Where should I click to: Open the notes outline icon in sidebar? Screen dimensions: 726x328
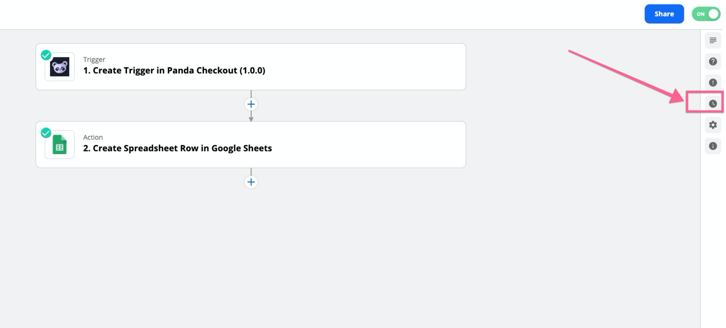[x=713, y=41]
